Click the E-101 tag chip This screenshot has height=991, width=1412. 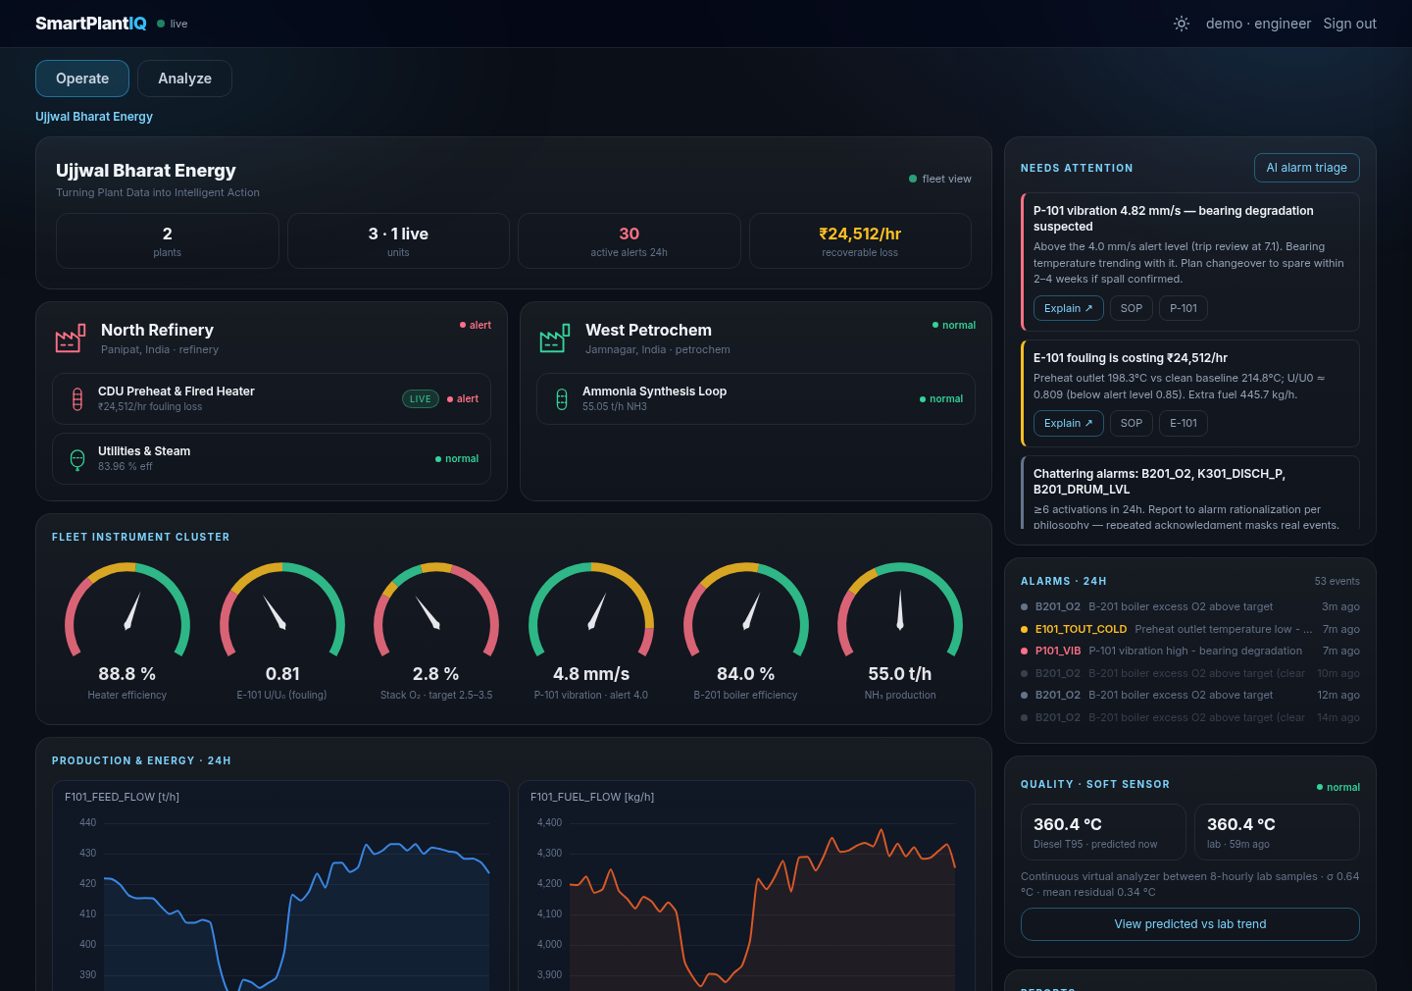pyautogui.click(x=1184, y=423)
